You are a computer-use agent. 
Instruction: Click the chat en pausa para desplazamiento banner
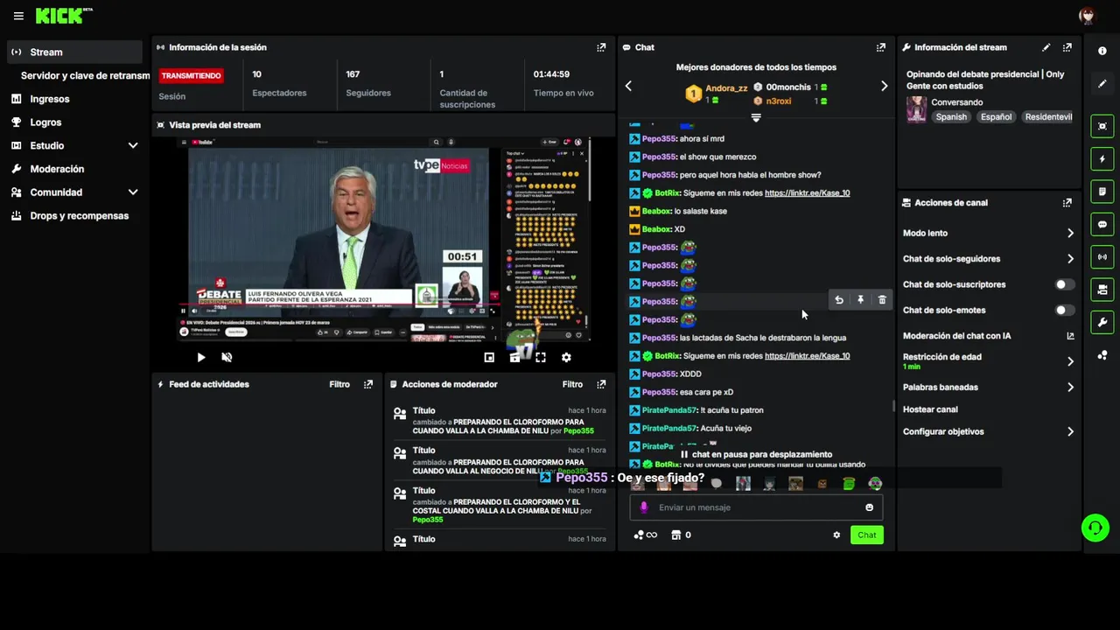[x=756, y=455]
